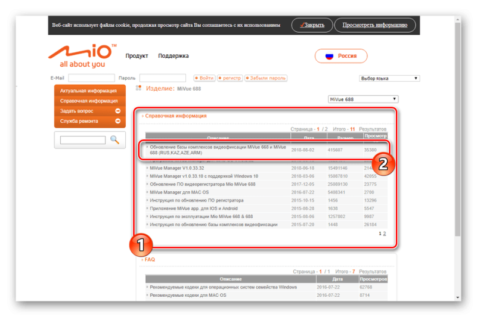Screen dimensions: 477x317
Task: Click the FAQ Дата column header
Action: 337,279
